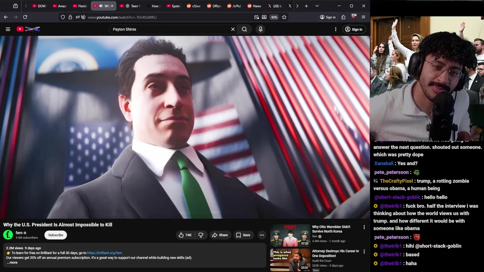The image size is (484, 272).
Task: Bookmark this page with the star icon
Action: (284, 17)
